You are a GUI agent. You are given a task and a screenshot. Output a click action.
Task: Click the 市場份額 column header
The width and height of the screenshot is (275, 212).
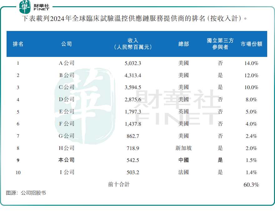pyautogui.click(x=251, y=44)
